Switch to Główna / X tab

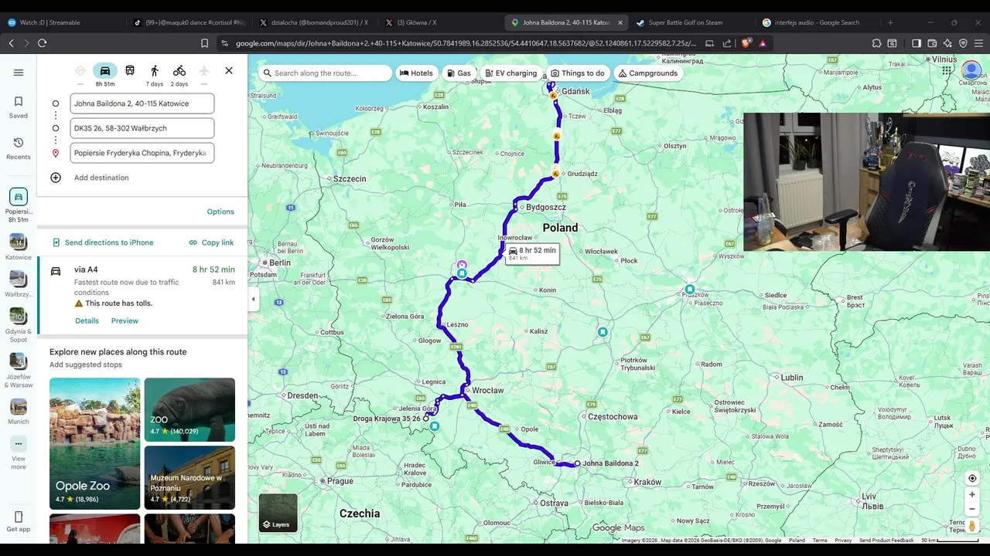click(x=441, y=22)
